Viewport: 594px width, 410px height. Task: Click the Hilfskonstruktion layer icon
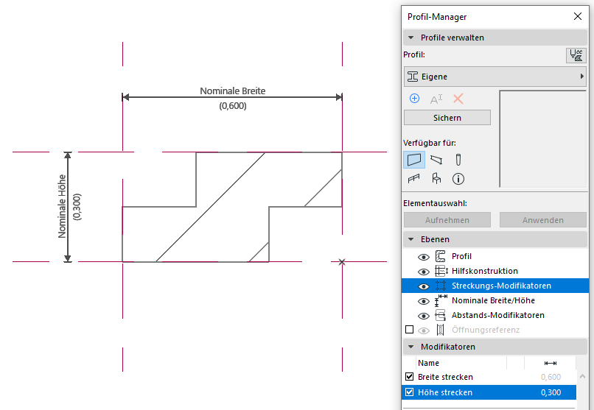point(441,271)
